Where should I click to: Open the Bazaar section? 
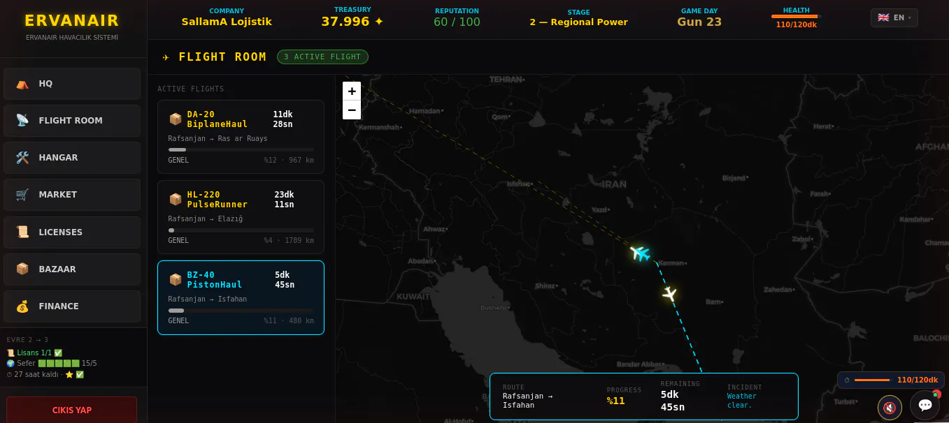click(72, 269)
